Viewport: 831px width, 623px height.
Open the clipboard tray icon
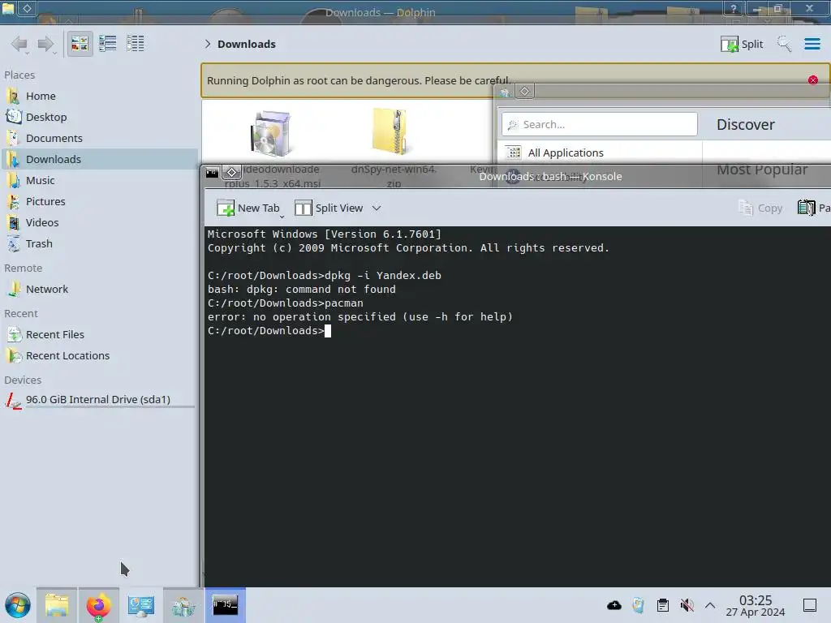[663, 605]
